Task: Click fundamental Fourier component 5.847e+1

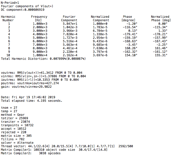Action: tap(70, 24)
